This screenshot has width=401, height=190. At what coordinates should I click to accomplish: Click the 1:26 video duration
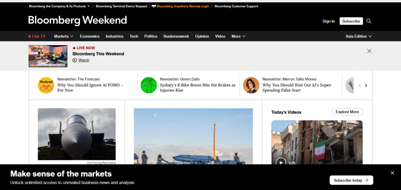[x=292, y=163]
